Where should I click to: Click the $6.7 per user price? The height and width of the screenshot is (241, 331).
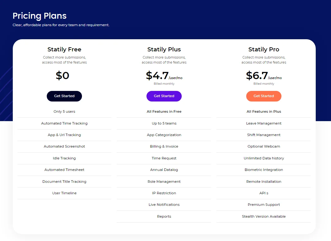(x=264, y=76)
